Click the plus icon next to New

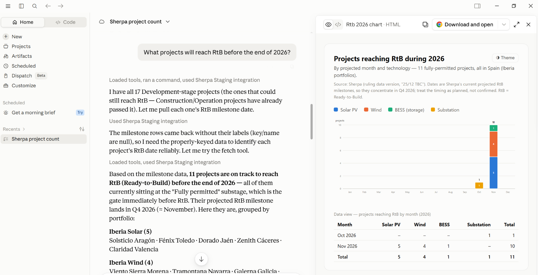tap(6, 37)
